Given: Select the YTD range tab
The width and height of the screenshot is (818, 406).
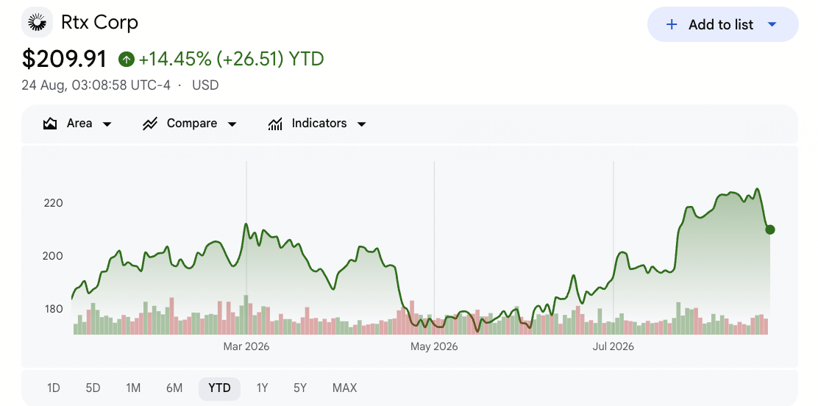Looking at the screenshot, I should (219, 388).
